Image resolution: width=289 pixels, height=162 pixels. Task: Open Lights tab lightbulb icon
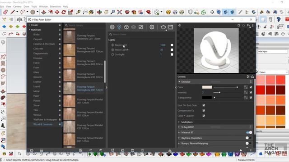(x=119, y=27)
